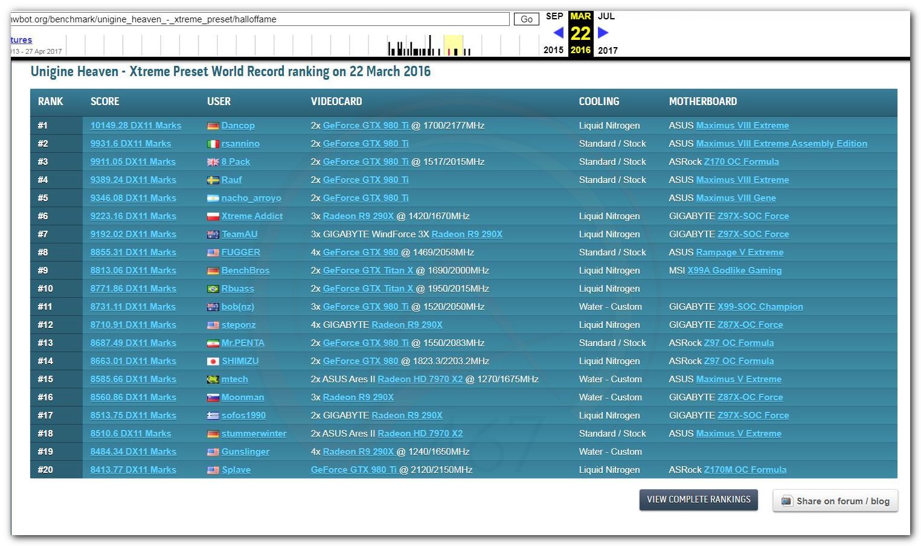Click the VIDEOCARD column header
The image size is (921, 546).
pos(336,101)
